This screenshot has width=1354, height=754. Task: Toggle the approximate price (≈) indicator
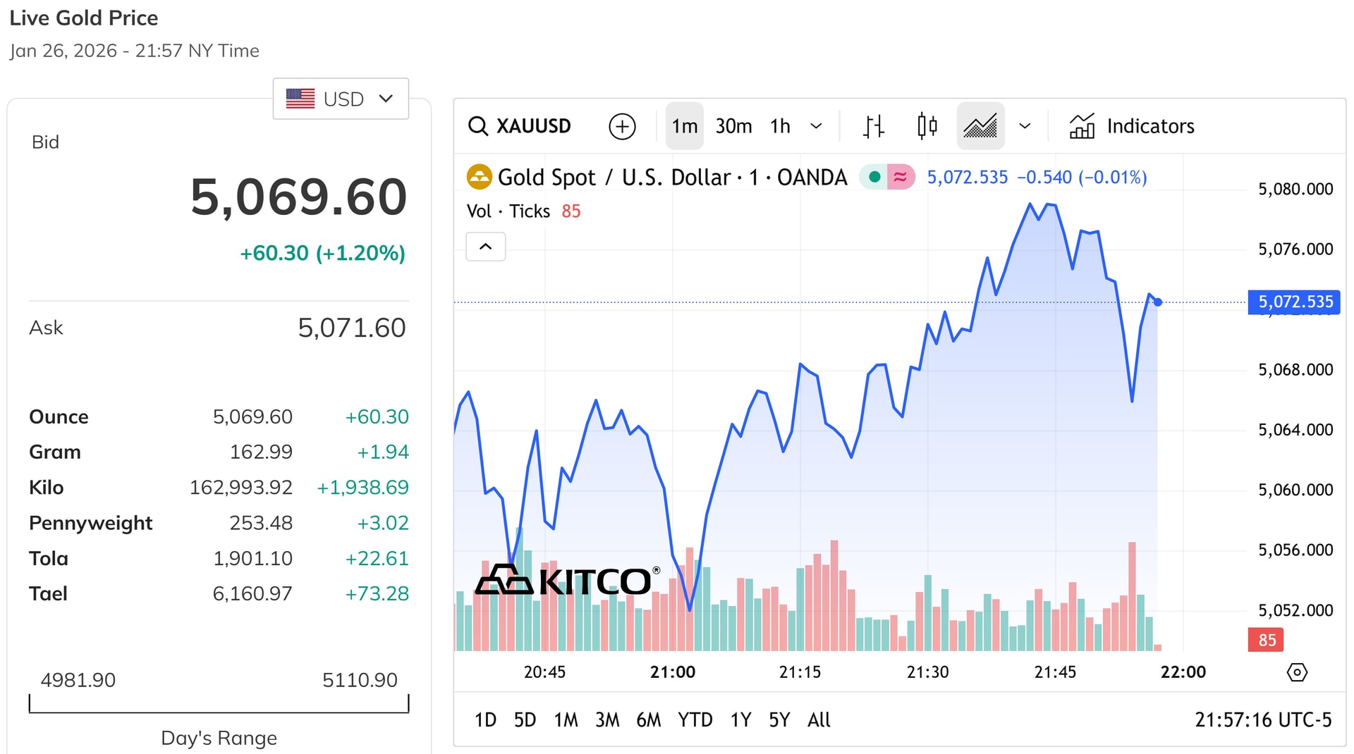click(901, 177)
